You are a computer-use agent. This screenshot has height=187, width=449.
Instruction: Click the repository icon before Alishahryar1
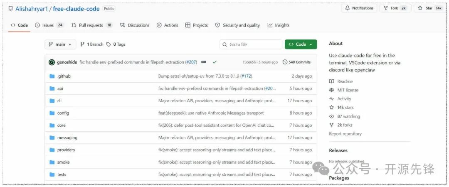(x=10, y=9)
